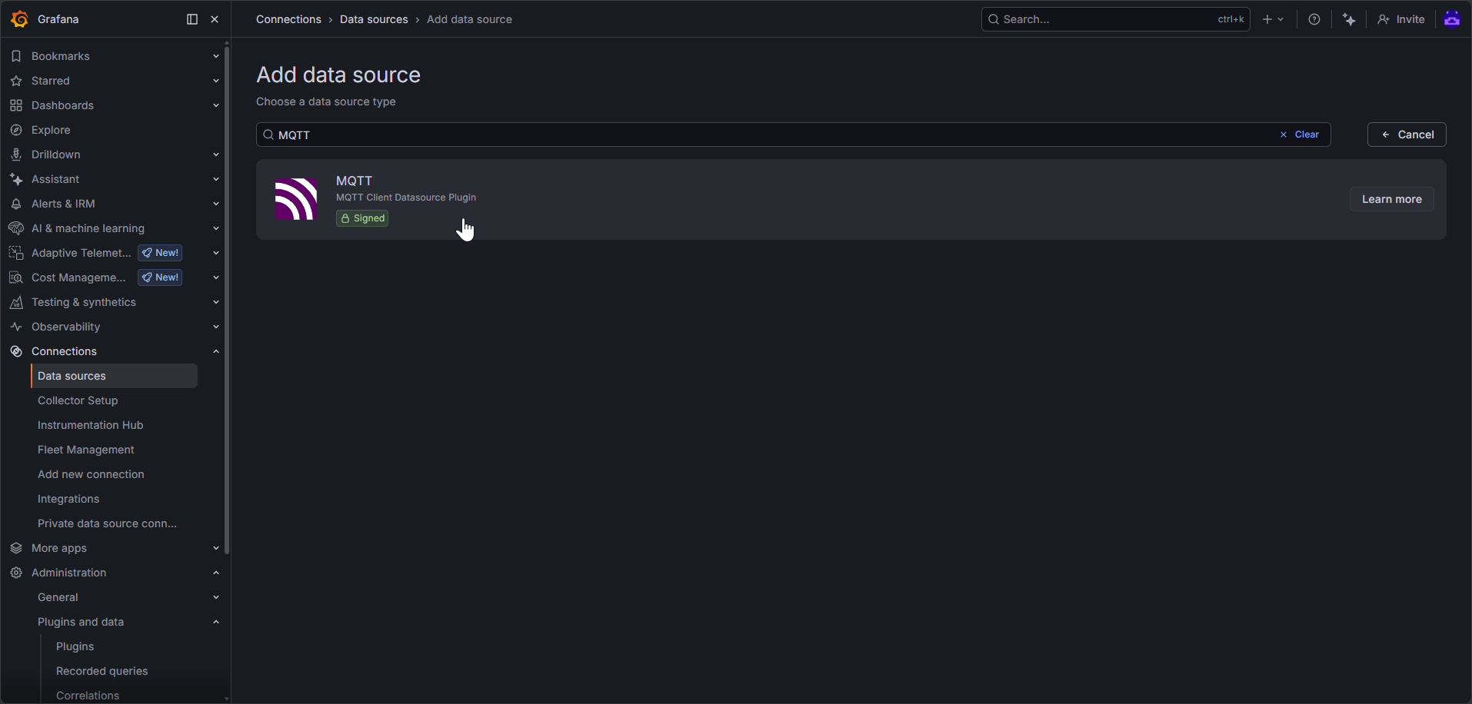Viewport: 1472px width, 704px height.
Task: Click the MQTT plugin logo
Action: point(296,199)
